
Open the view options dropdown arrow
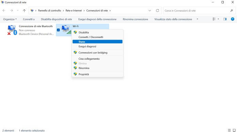(218, 19)
